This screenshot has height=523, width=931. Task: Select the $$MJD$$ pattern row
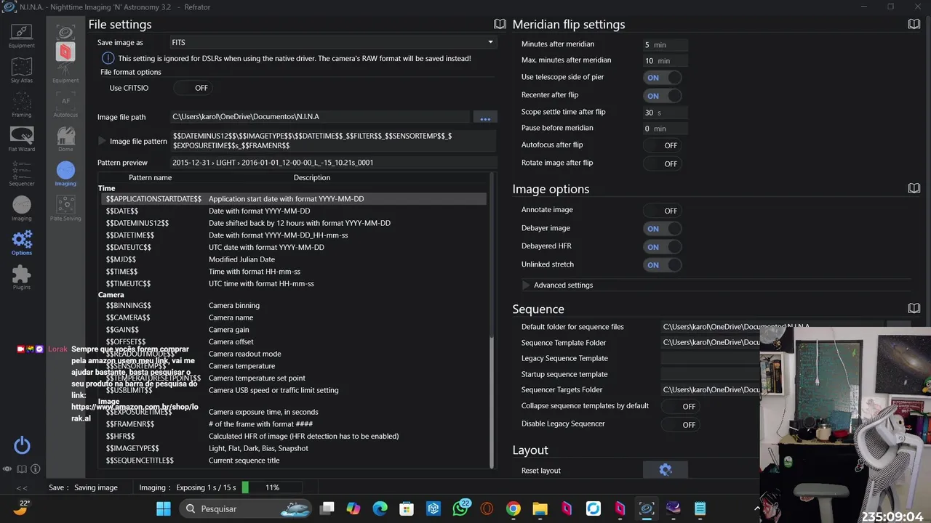click(x=292, y=259)
